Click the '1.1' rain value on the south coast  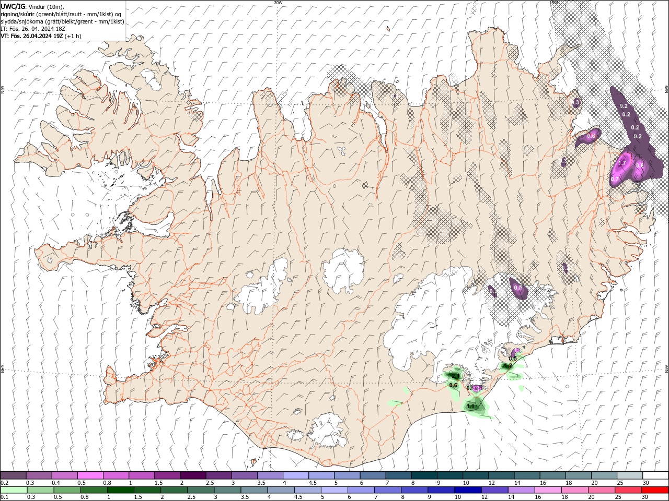(x=470, y=406)
